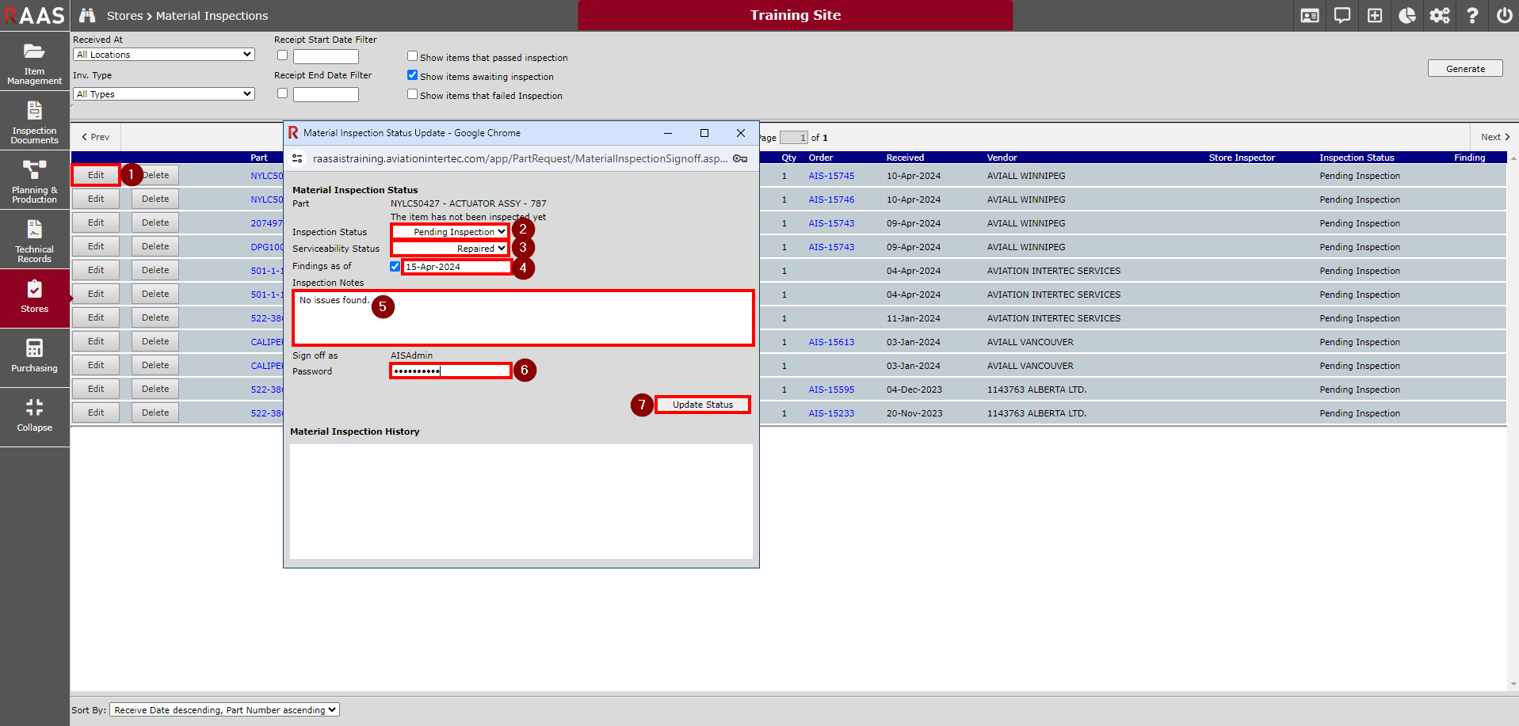Open the Planning & Production module
The width and height of the screenshot is (1519, 726).
[x=34, y=181]
